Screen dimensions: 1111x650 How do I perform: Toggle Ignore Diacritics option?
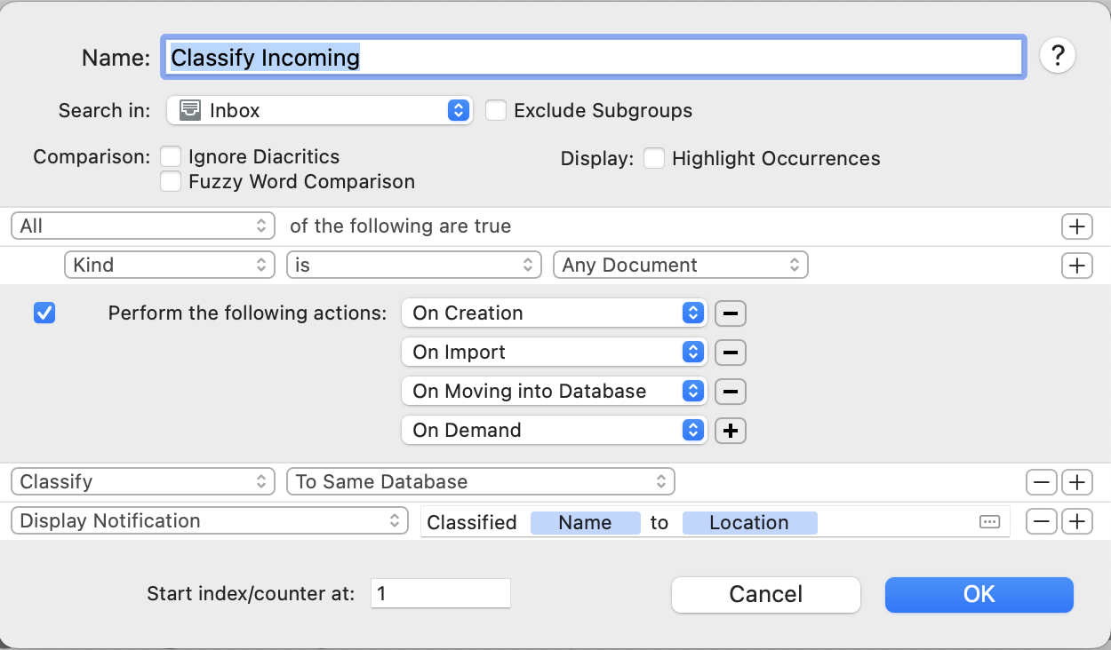(171, 157)
